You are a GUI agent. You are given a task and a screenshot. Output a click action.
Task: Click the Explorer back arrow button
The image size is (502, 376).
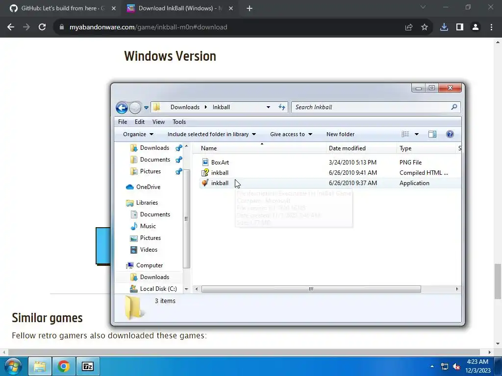(x=122, y=108)
